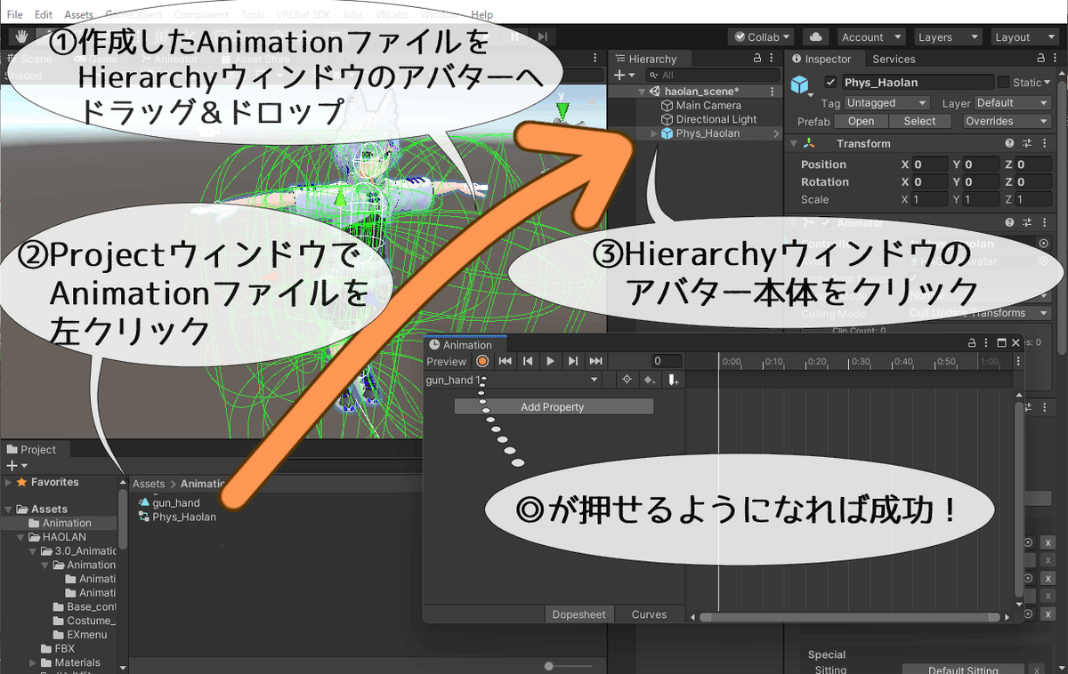Click the lock icon on Animation window
Viewport: 1068px width, 674px height.
(973, 343)
